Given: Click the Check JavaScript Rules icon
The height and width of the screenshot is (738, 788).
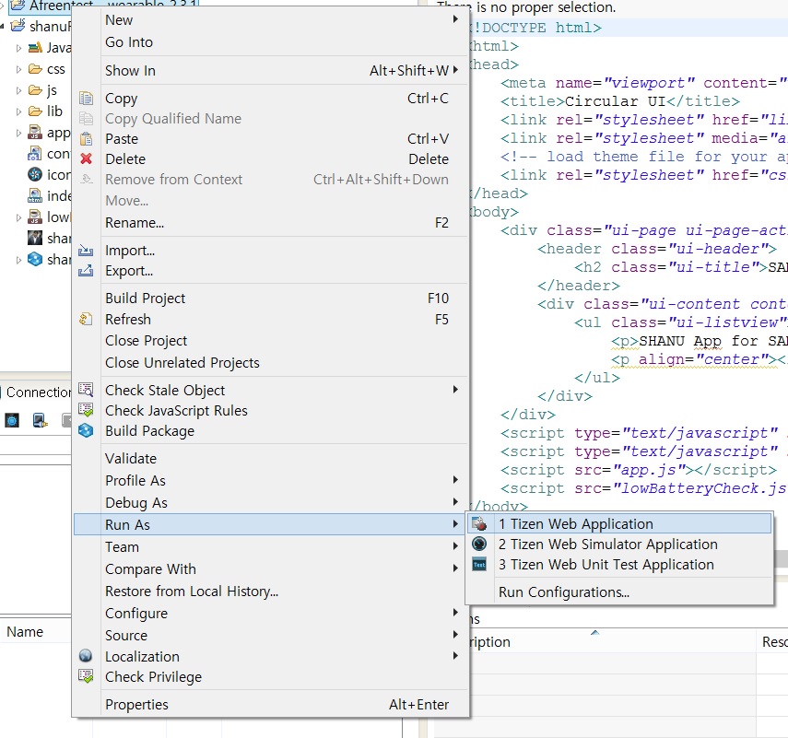Looking at the screenshot, I should pos(86,410).
